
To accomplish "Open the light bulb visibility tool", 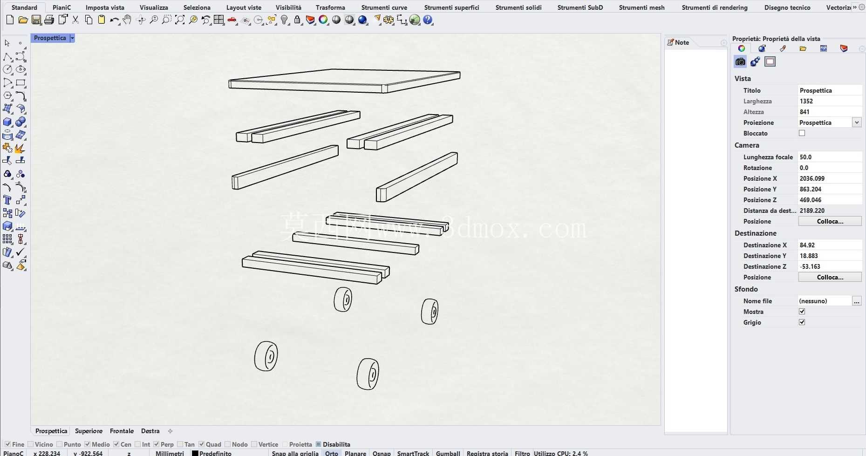I will [285, 20].
